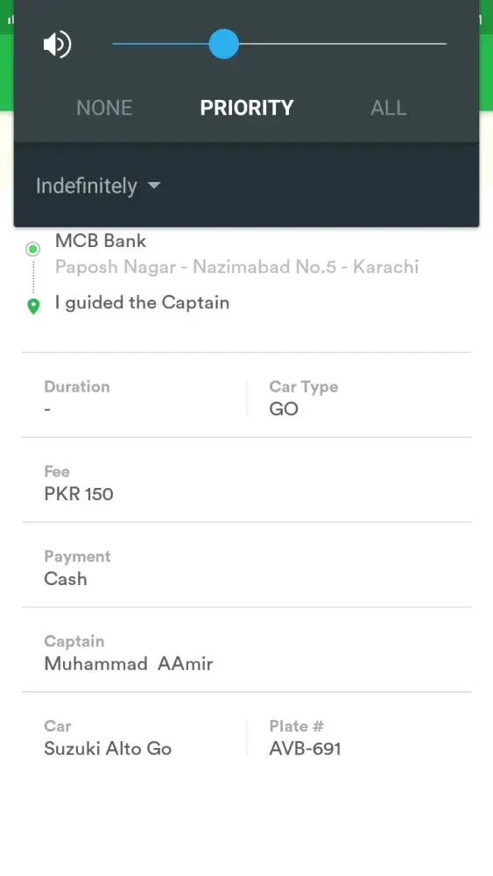The image size is (493, 876).
Task: Tap the Fee PKR 150 row
Action: [x=246, y=483]
